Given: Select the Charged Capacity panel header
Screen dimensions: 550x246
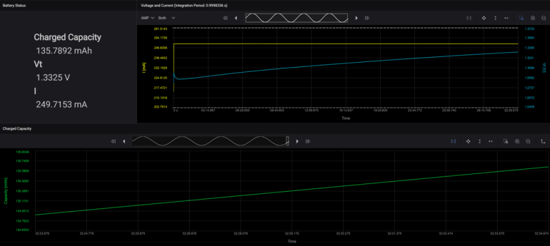Looking at the screenshot, I should point(275,128).
